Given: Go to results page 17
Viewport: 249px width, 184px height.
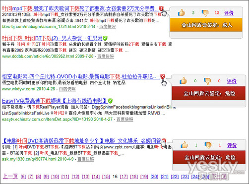Looking at the screenshot, I should [x=124, y=177].
